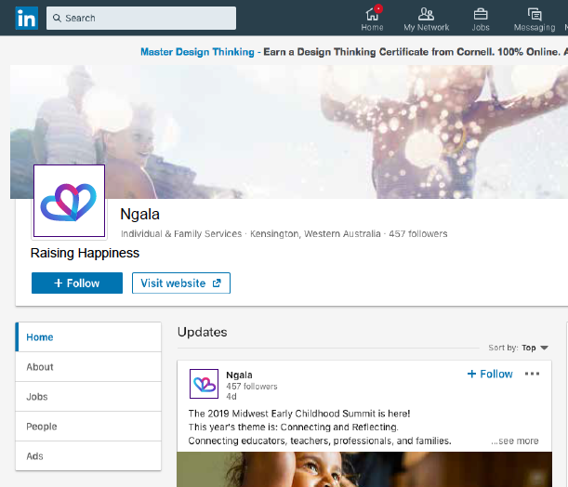Click the Visit website button
This screenshot has width=568, height=487.
(x=181, y=283)
